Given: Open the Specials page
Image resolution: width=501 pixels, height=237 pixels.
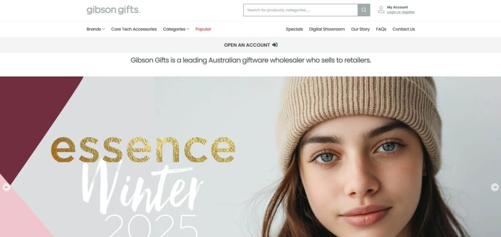Looking at the screenshot, I should [294, 29].
